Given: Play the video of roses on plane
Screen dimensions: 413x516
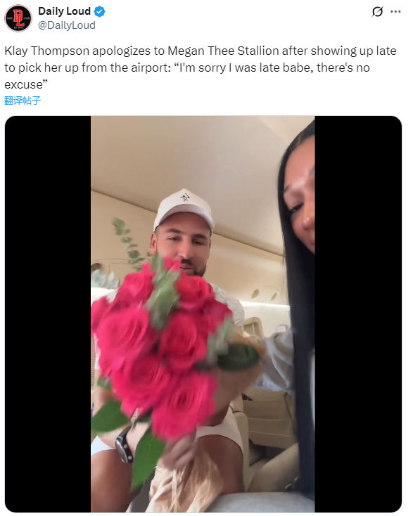Looking at the screenshot, I should point(203,314).
